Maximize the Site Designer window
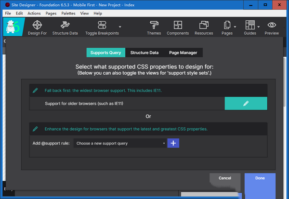Image resolution: width=289 pixels, height=199 pixels. 265,5
